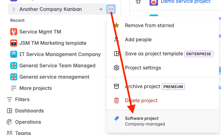Viewport: 221px width, 135px height.
Task: Select the IT Service Management Company icon
Action: [x=14, y=54]
